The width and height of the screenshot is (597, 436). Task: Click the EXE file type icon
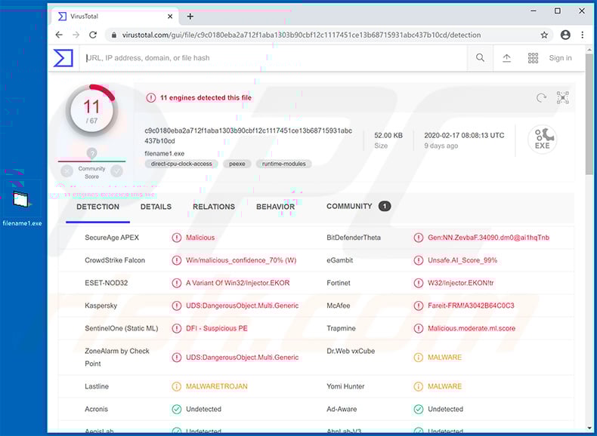(x=542, y=139)
